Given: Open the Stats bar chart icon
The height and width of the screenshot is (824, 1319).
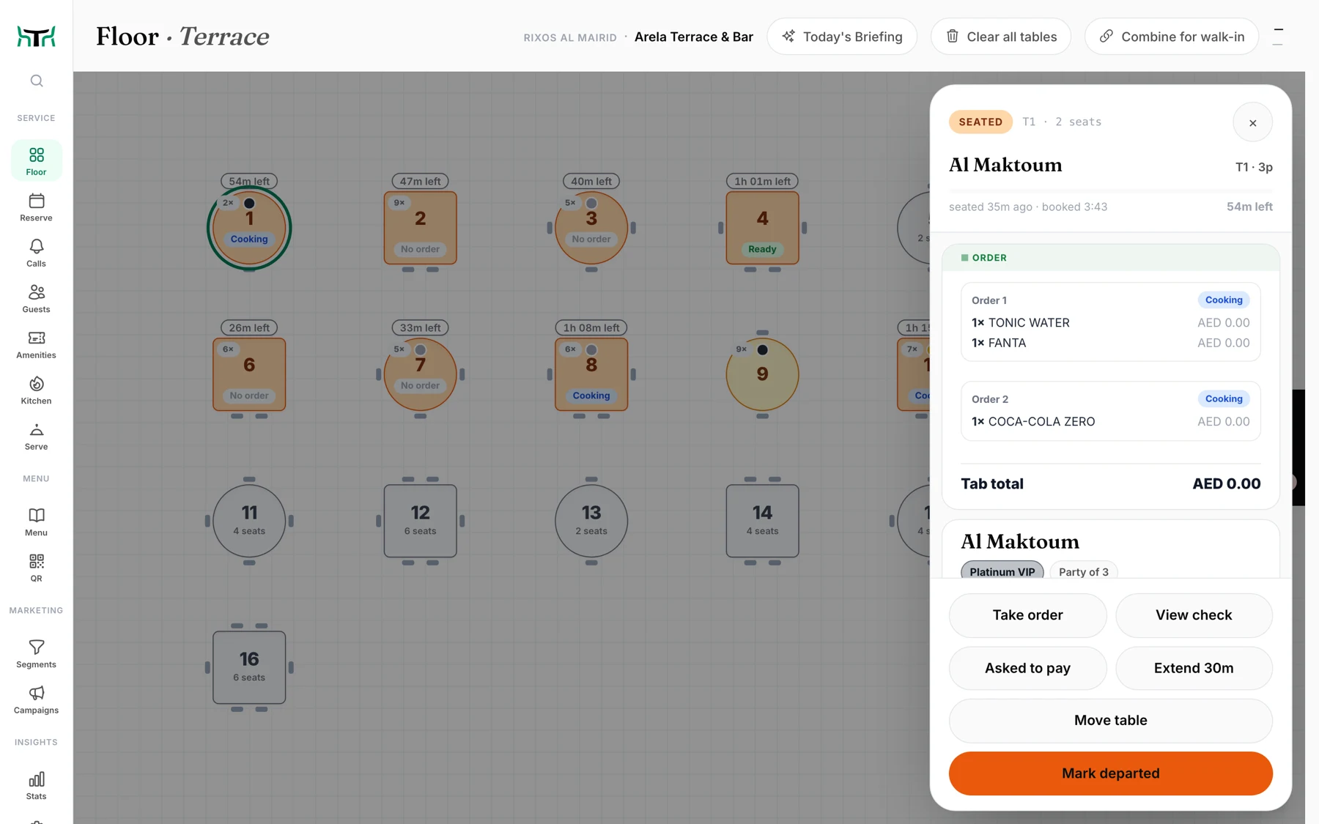Looking at the screenshot, I should click(x=36, y=779).
